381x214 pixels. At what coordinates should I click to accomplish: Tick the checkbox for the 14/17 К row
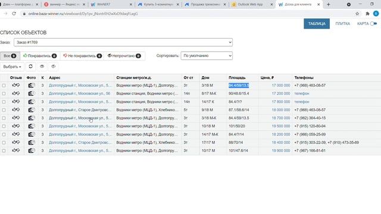pos(4,102)
